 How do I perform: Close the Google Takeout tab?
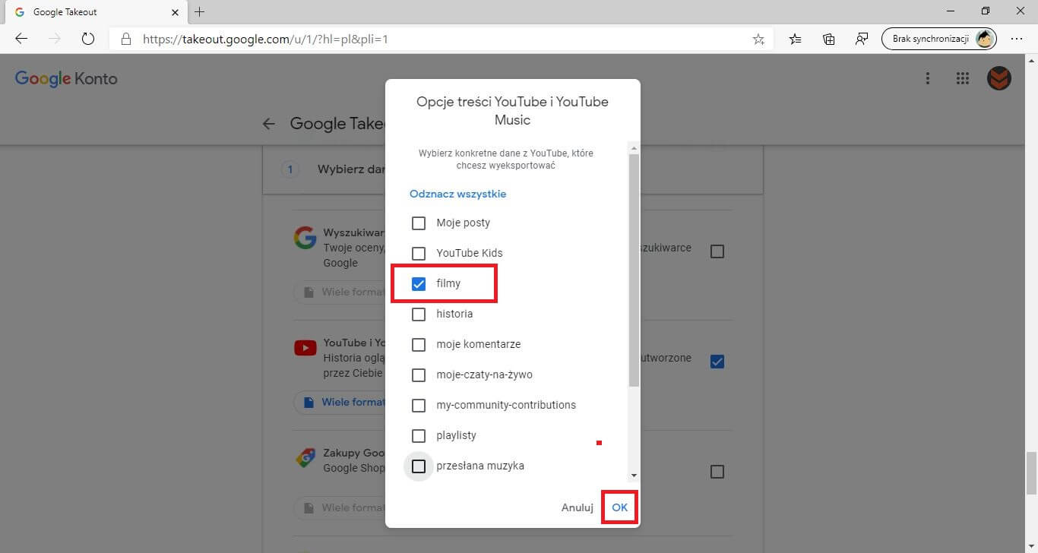(176, 12)
